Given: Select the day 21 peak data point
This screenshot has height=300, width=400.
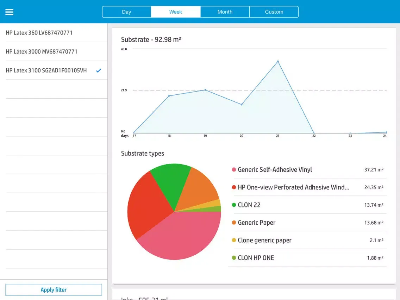Looking at the screenshot, I should coord(278,61).
